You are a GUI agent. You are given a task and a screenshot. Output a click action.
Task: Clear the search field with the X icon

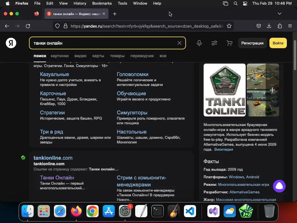pyautogui.click(x=179, y=43)
